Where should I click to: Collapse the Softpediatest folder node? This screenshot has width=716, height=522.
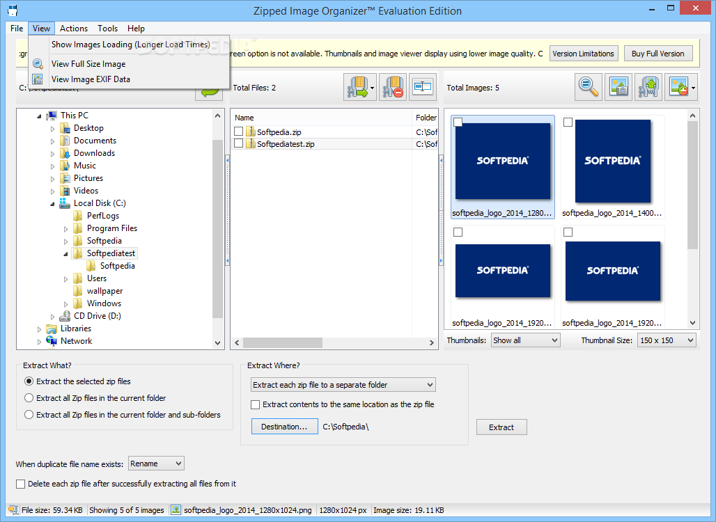point(65,254)
